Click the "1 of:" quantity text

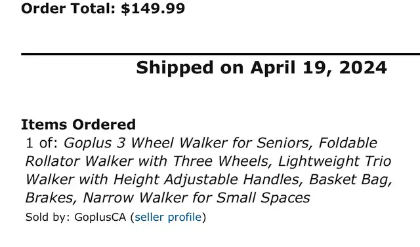point(42,143)
